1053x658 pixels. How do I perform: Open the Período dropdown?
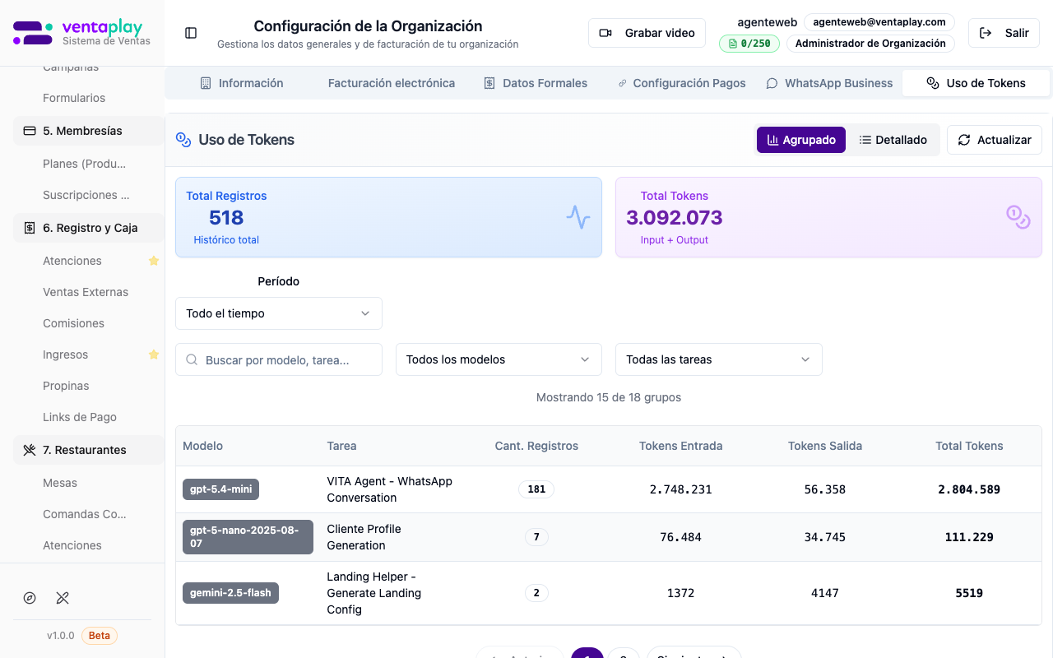[278, 313]
